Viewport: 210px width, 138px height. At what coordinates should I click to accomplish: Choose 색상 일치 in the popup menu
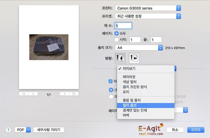point(146,82)
